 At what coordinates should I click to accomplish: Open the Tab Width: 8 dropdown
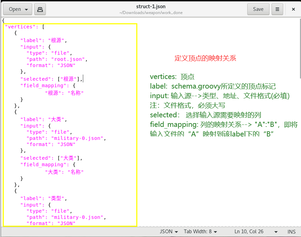tap(200, 232)
